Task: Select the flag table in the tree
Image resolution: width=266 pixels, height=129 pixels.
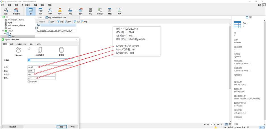Action: point(13,36)
